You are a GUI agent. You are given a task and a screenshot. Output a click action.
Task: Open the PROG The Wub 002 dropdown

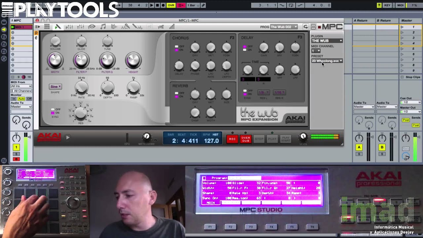(x=284, y=27)
